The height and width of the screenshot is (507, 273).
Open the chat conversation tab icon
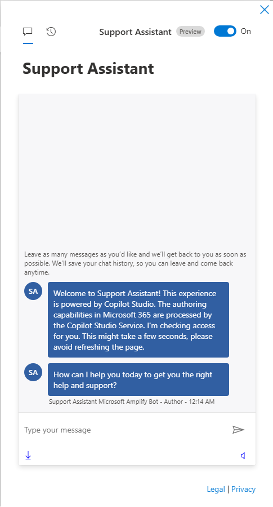[28, 32]
